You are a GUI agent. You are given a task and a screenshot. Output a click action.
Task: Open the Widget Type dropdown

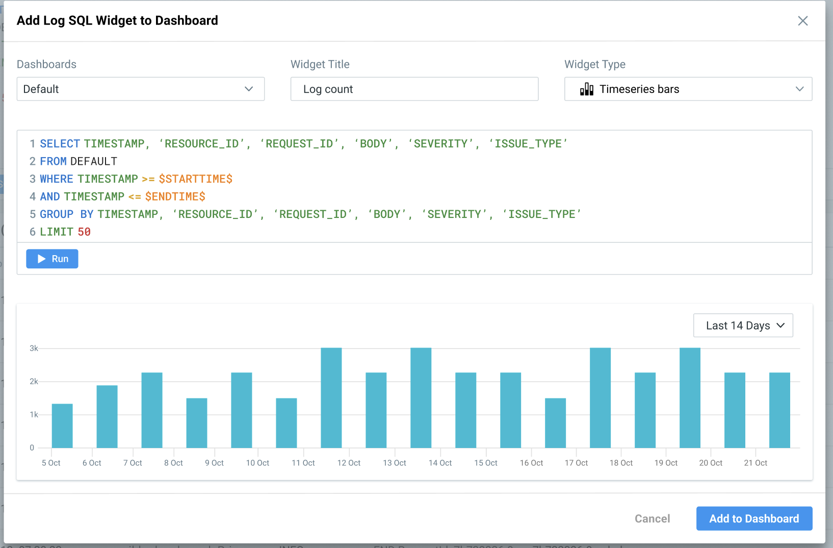coord(688,89)
